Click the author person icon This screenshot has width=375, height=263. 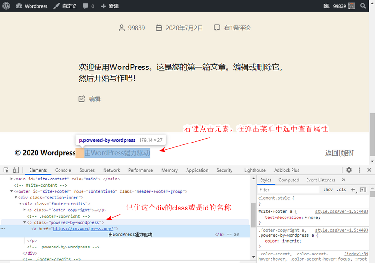point(122,28)
